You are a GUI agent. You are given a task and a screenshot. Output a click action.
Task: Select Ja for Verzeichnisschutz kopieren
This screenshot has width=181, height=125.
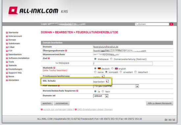pyautogui.click(x=95, y=91)
